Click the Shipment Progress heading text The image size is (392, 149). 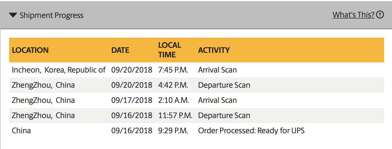(52, 15)
